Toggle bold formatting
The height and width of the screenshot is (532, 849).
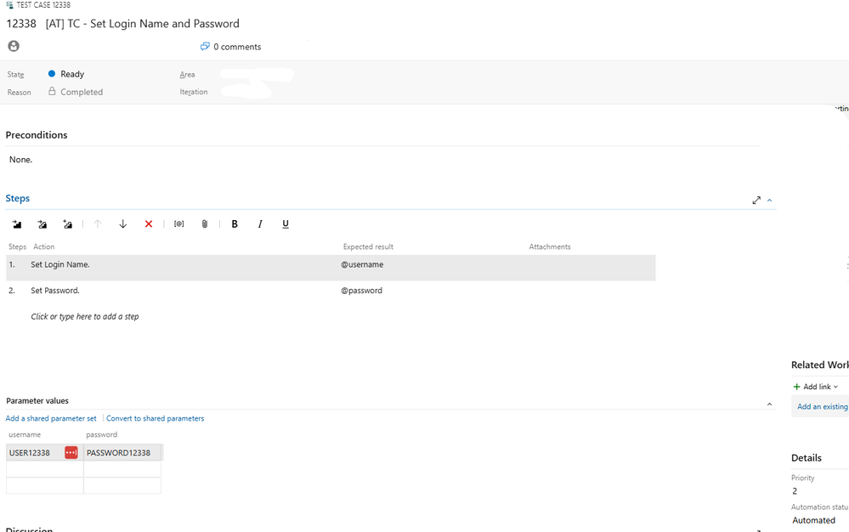pyautogui.click(x=235, y=224)
